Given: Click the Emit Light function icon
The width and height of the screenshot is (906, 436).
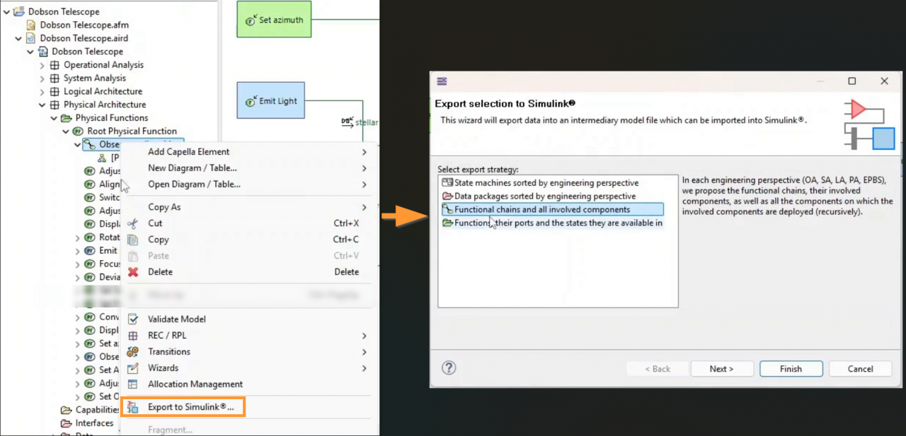Looking at the screenshot, I should pyautogui.click(x=251, y=101).
